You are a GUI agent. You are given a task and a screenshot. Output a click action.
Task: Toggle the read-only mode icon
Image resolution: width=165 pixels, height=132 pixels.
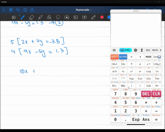(14, 17)
